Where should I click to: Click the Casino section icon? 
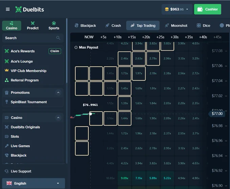click(7, 118)
